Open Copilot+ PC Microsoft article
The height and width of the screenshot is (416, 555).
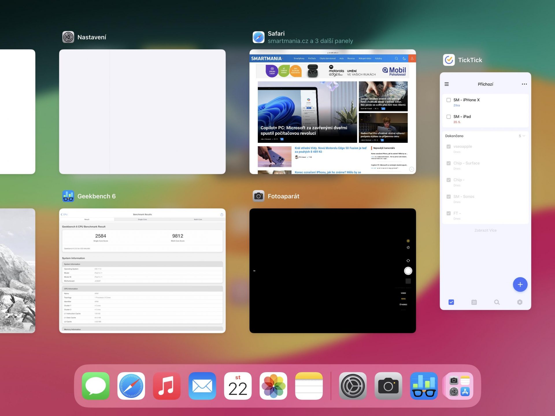[x=307, y=112]
